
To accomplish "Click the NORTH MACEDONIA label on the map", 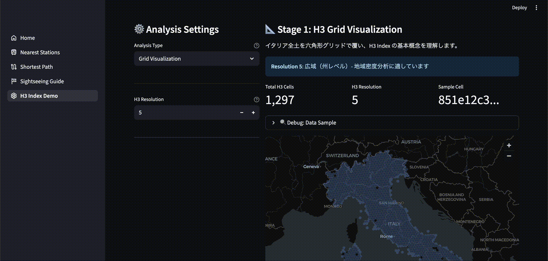I will pyautogui.click(x=499, y=240).
